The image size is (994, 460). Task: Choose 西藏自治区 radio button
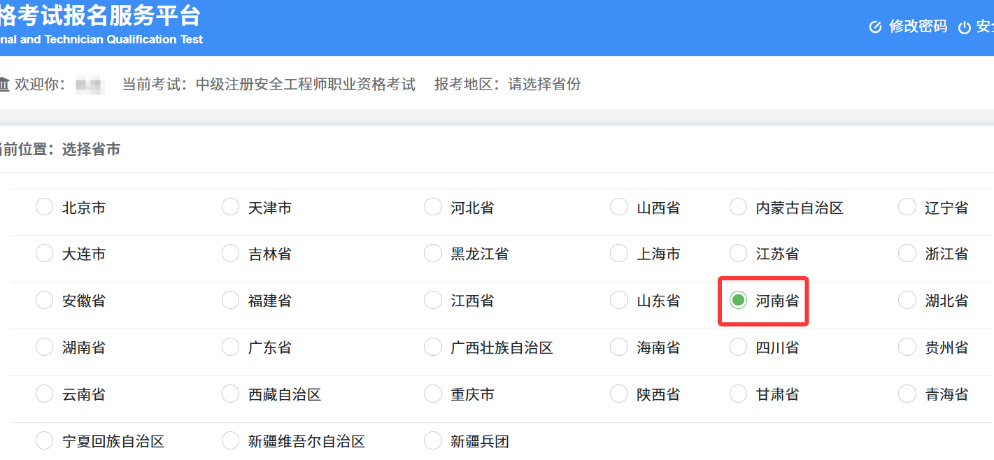coord(230,394)
